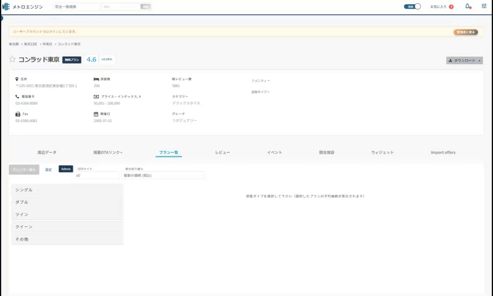Screen dimensions: 493x296
Task: Click the bed icon beside room count
Action: pyautogui.click(x=96, y=80)
